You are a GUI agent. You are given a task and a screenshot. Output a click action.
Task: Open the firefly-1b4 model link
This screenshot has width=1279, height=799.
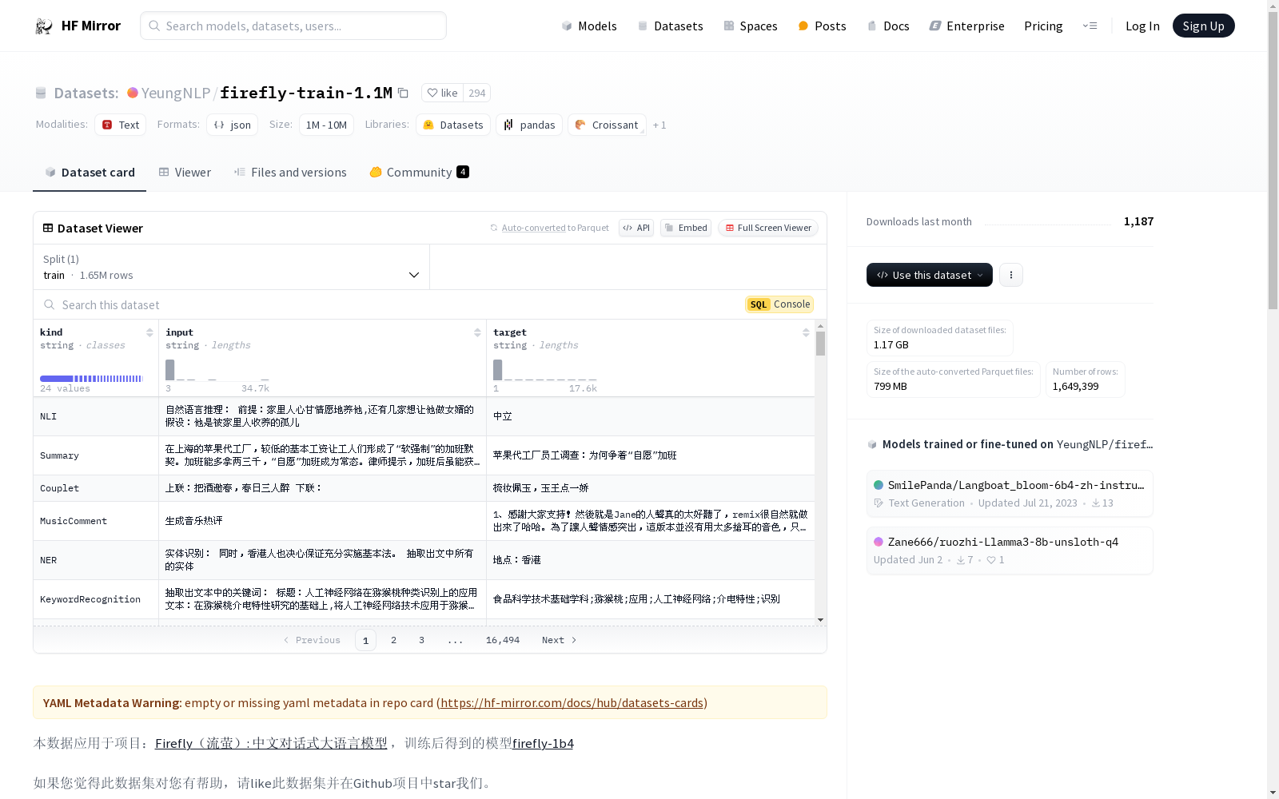point(543,743)
